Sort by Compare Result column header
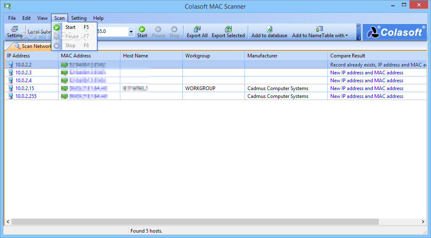 (377, 56)
